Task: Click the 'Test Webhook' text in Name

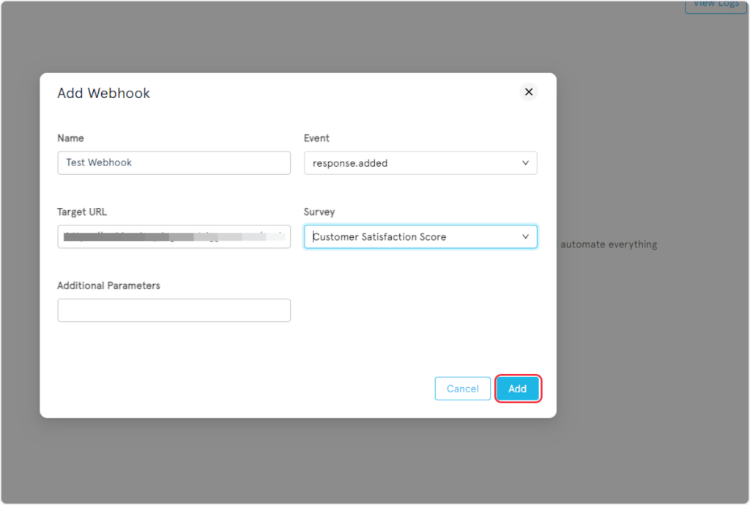Action: [x=99, y=162]
